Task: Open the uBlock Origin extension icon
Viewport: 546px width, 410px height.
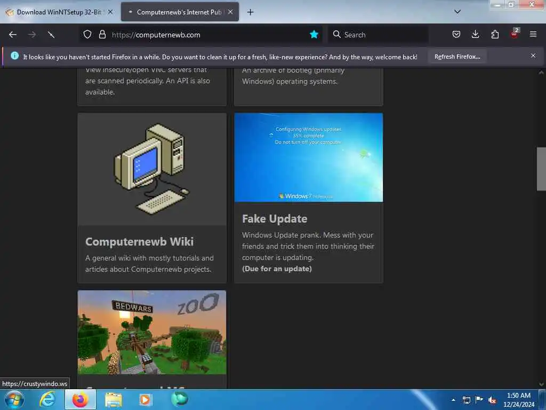Action: (515, 34)
